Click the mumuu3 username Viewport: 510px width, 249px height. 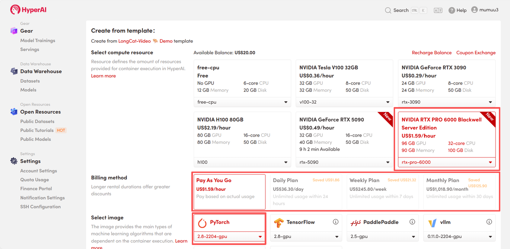coord(489,10)
